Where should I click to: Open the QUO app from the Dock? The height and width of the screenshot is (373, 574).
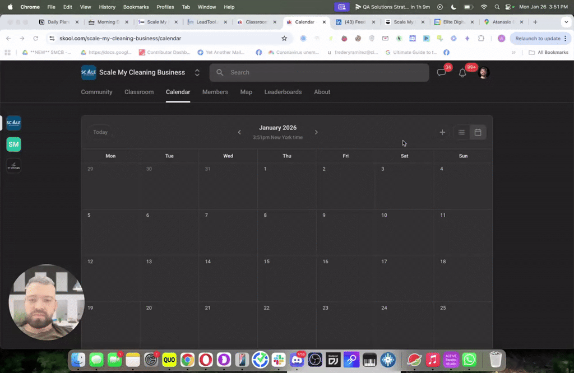click(169, 360)
